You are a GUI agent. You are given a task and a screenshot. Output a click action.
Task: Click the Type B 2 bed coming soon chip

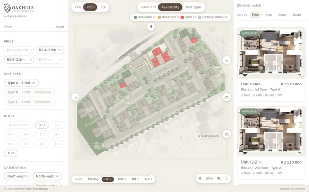[29, 92]
